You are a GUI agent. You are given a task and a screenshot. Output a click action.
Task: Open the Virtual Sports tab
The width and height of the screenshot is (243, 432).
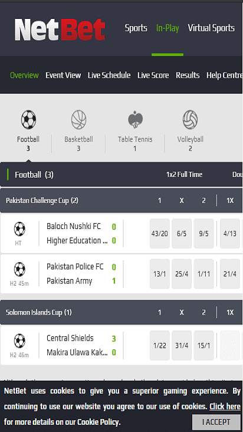click(x=211, y=28)
